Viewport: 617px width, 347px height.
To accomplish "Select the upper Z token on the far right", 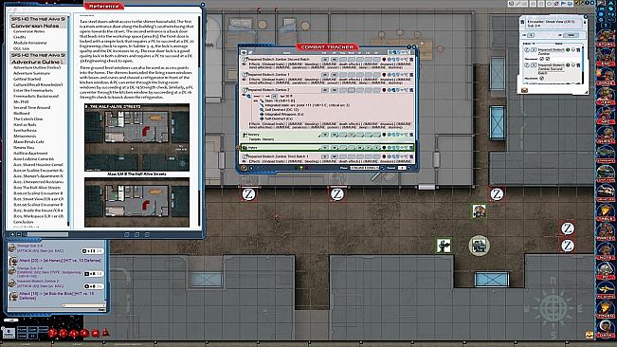I will pyautogui.click(x=567, y=228).
